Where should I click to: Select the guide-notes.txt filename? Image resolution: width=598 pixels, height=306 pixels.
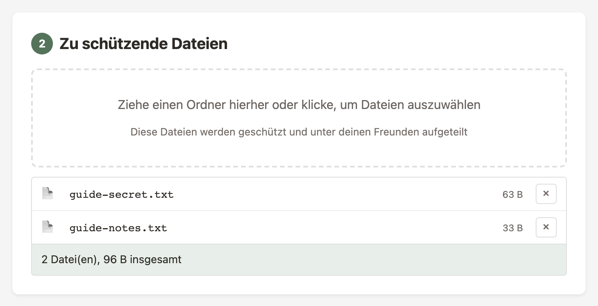click(118, 227)
